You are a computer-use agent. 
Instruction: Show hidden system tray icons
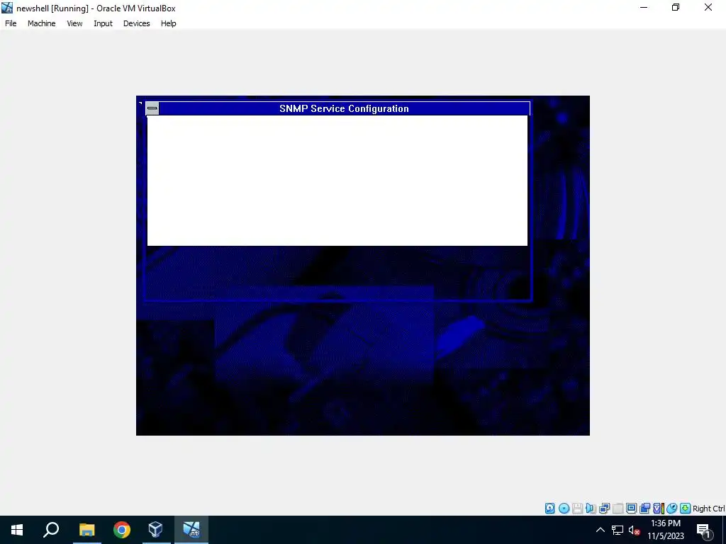(x=600, y=530)
